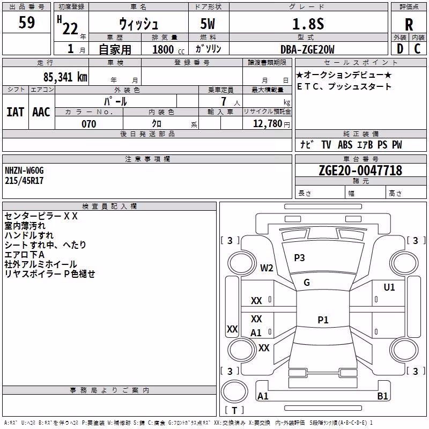429x429 pixels.
Task: Click the 高さ dimension field
Action: [406, 193]
